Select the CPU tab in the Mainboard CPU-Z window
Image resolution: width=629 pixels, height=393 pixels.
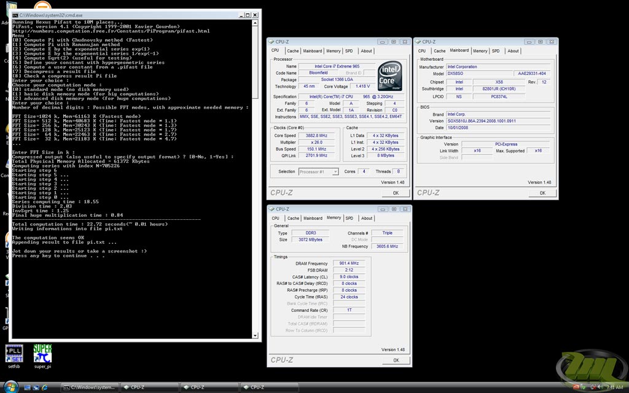422,51
